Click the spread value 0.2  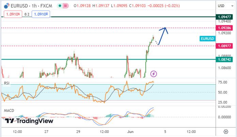tap(27, 14)
